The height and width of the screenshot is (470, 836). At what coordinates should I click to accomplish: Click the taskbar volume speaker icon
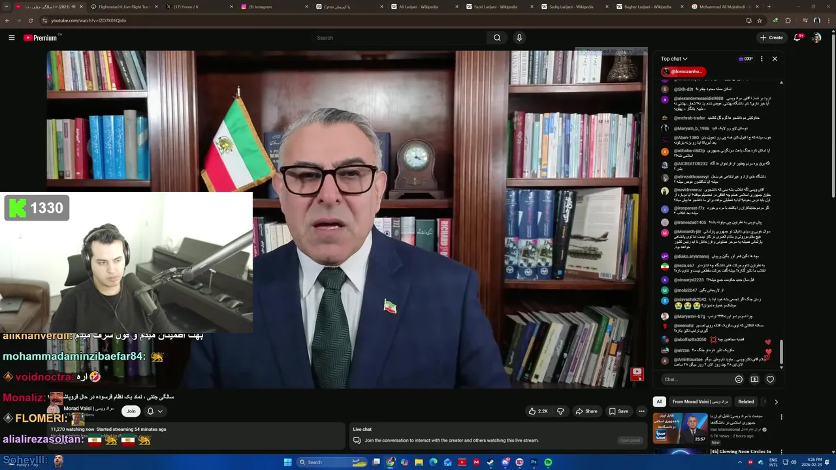[x=794, y=462]
